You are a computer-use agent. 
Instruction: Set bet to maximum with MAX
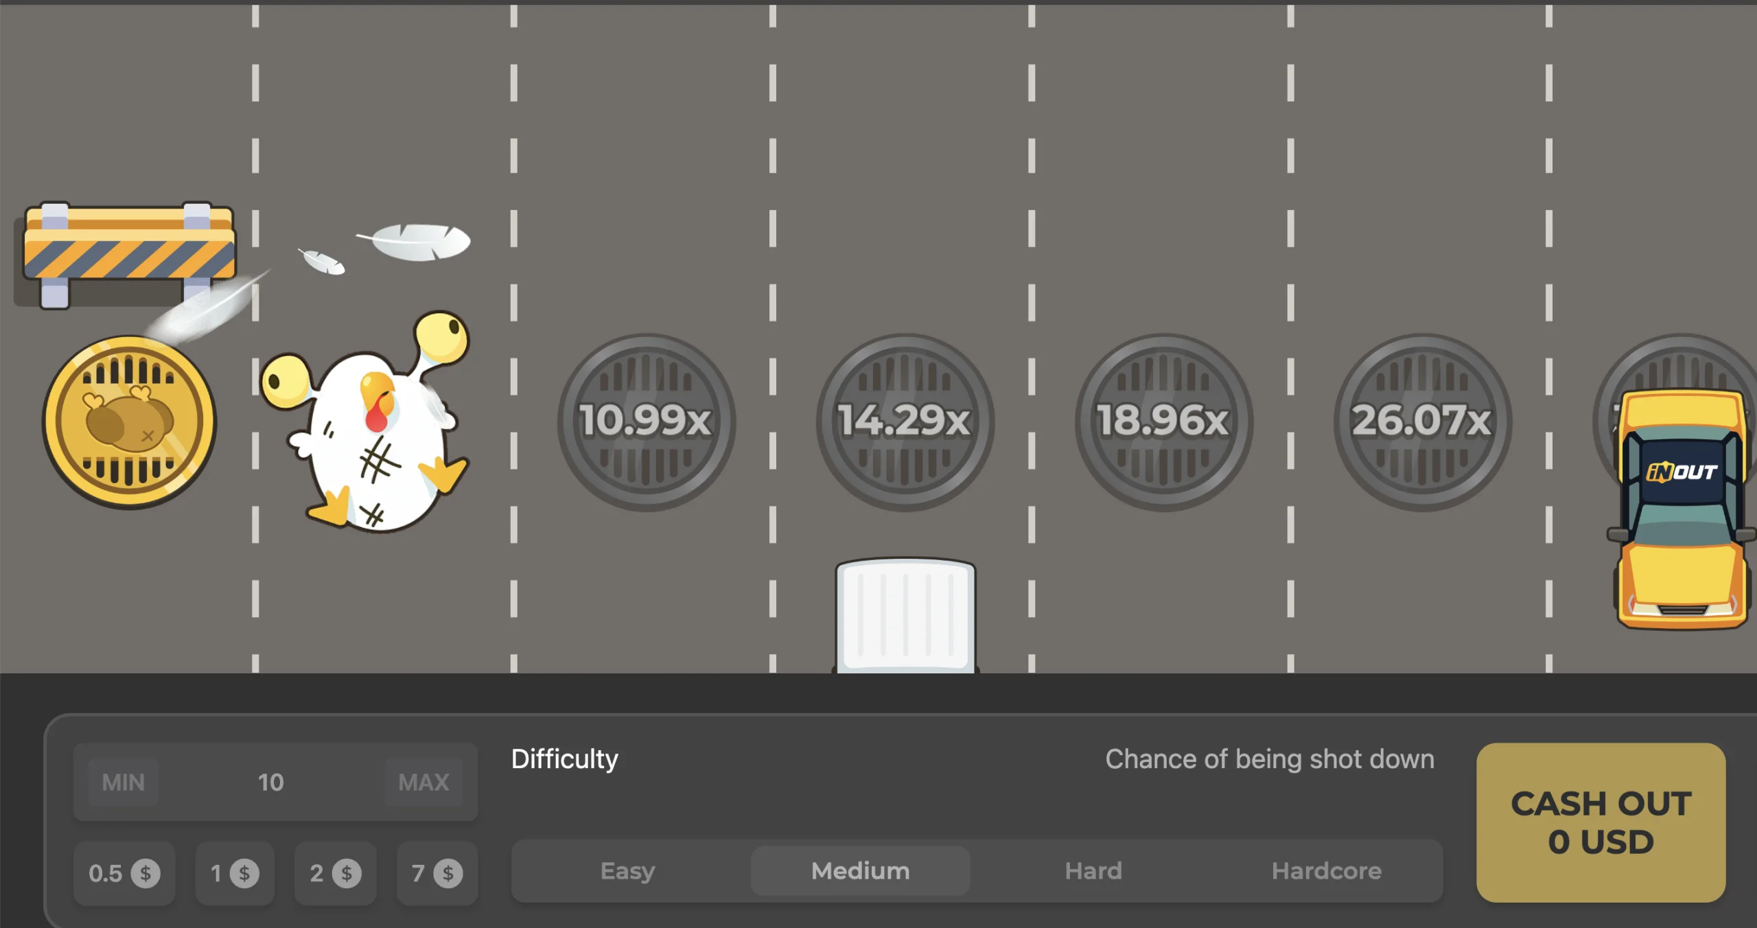click(423, 782)
